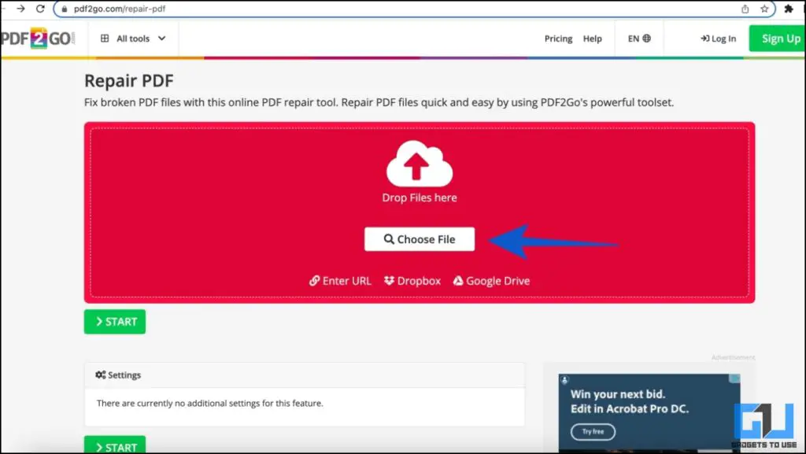Select Enter URL upload option
The height and width of the screenshot is (454, 806).
pyautogui.click(x=340, y=281)
